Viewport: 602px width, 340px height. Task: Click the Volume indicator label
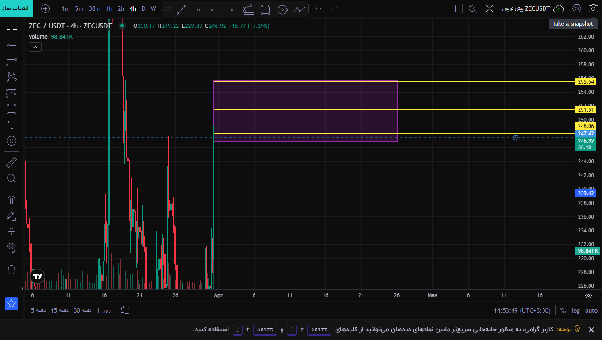[38, 36]
